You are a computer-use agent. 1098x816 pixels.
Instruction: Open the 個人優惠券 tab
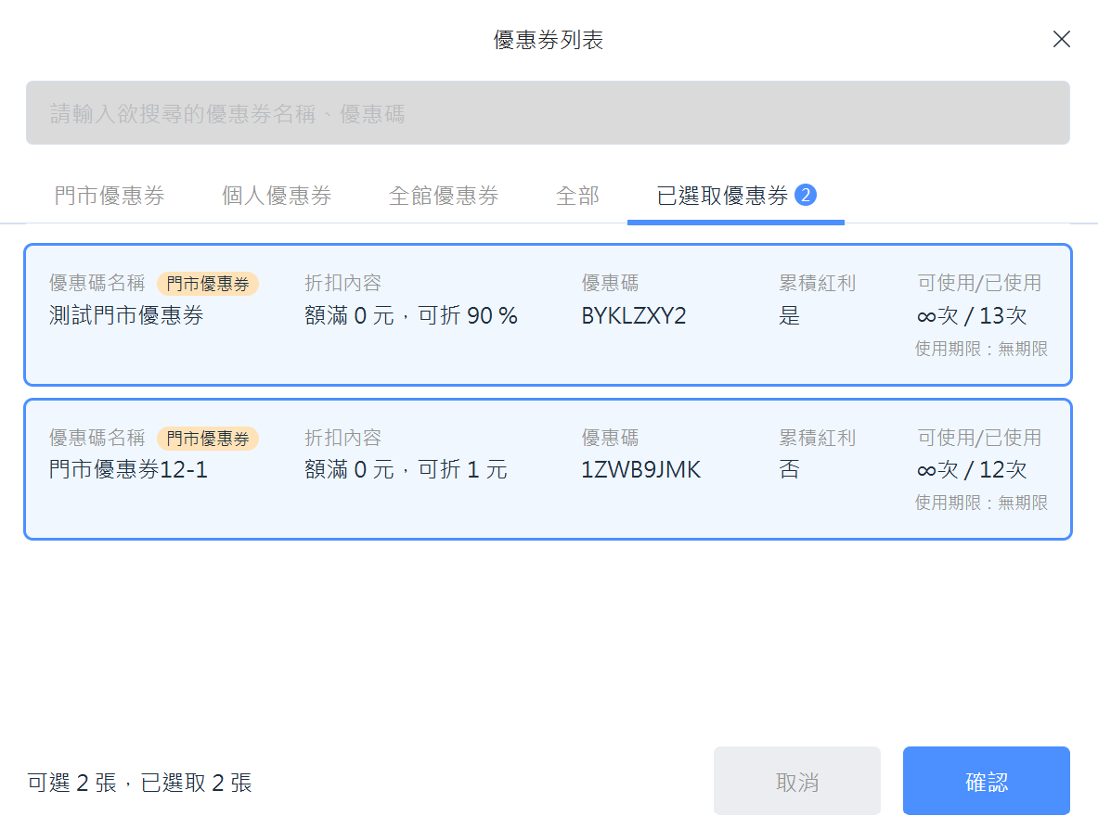pos(277,196)
